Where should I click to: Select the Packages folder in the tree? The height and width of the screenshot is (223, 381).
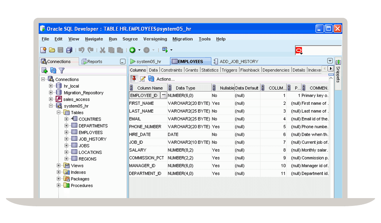[x=80, y=179]
